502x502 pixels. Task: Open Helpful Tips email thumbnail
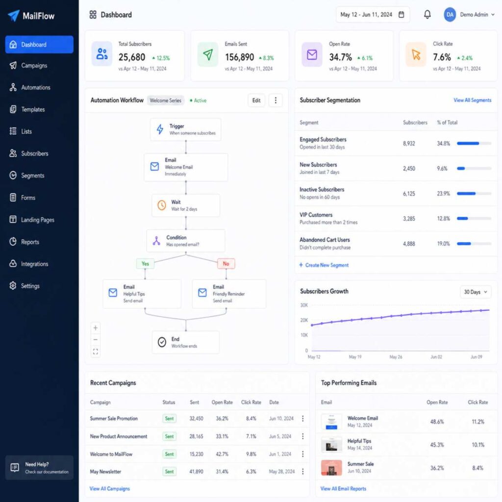tap(331, 445)
